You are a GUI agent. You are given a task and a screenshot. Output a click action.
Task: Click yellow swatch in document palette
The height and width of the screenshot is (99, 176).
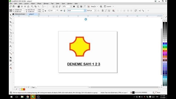[22, 89]
